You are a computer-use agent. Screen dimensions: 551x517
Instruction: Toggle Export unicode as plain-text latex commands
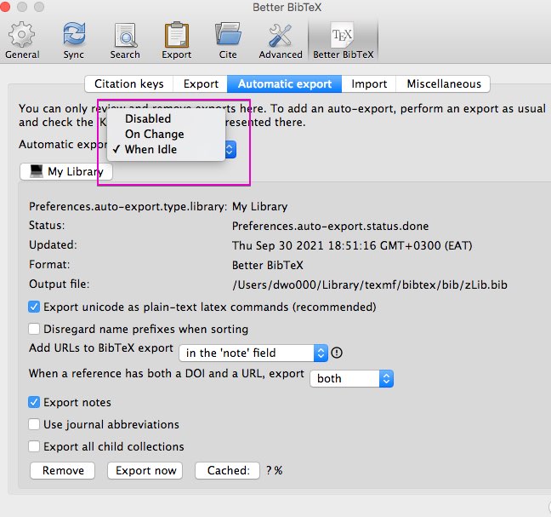point(34,307)
